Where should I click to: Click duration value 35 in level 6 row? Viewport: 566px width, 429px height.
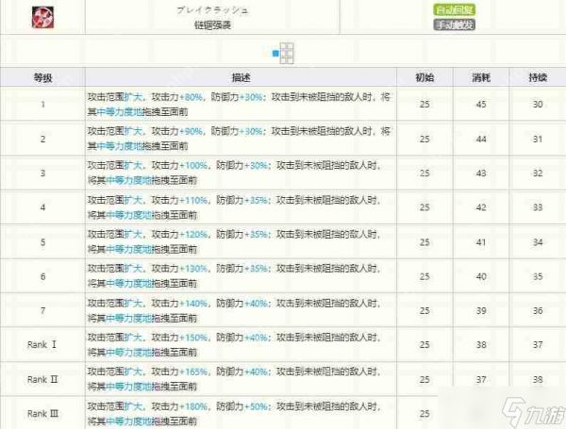538,276
